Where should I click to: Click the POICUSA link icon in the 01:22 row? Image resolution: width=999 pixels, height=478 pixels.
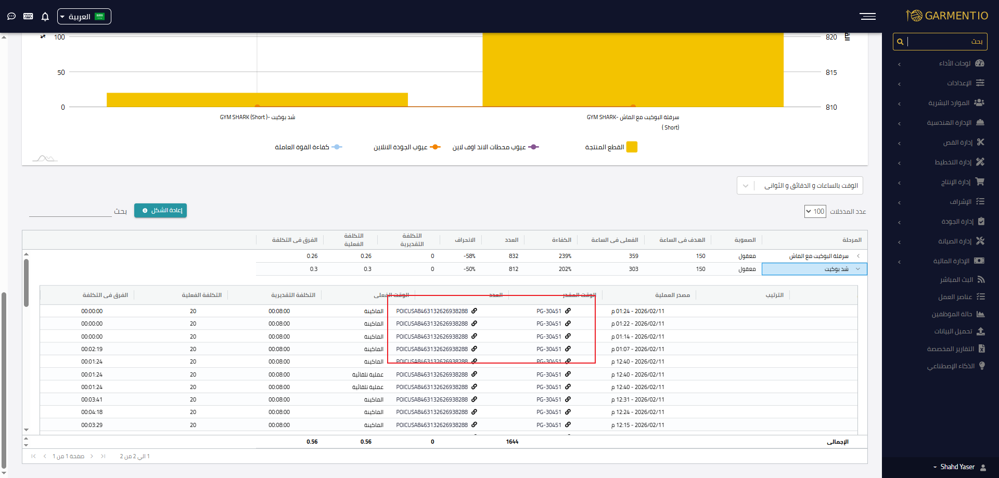474,324
